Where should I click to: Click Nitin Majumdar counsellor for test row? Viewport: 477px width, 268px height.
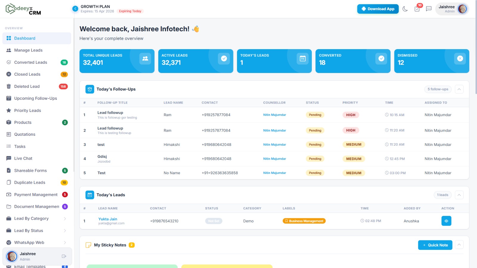275,145
